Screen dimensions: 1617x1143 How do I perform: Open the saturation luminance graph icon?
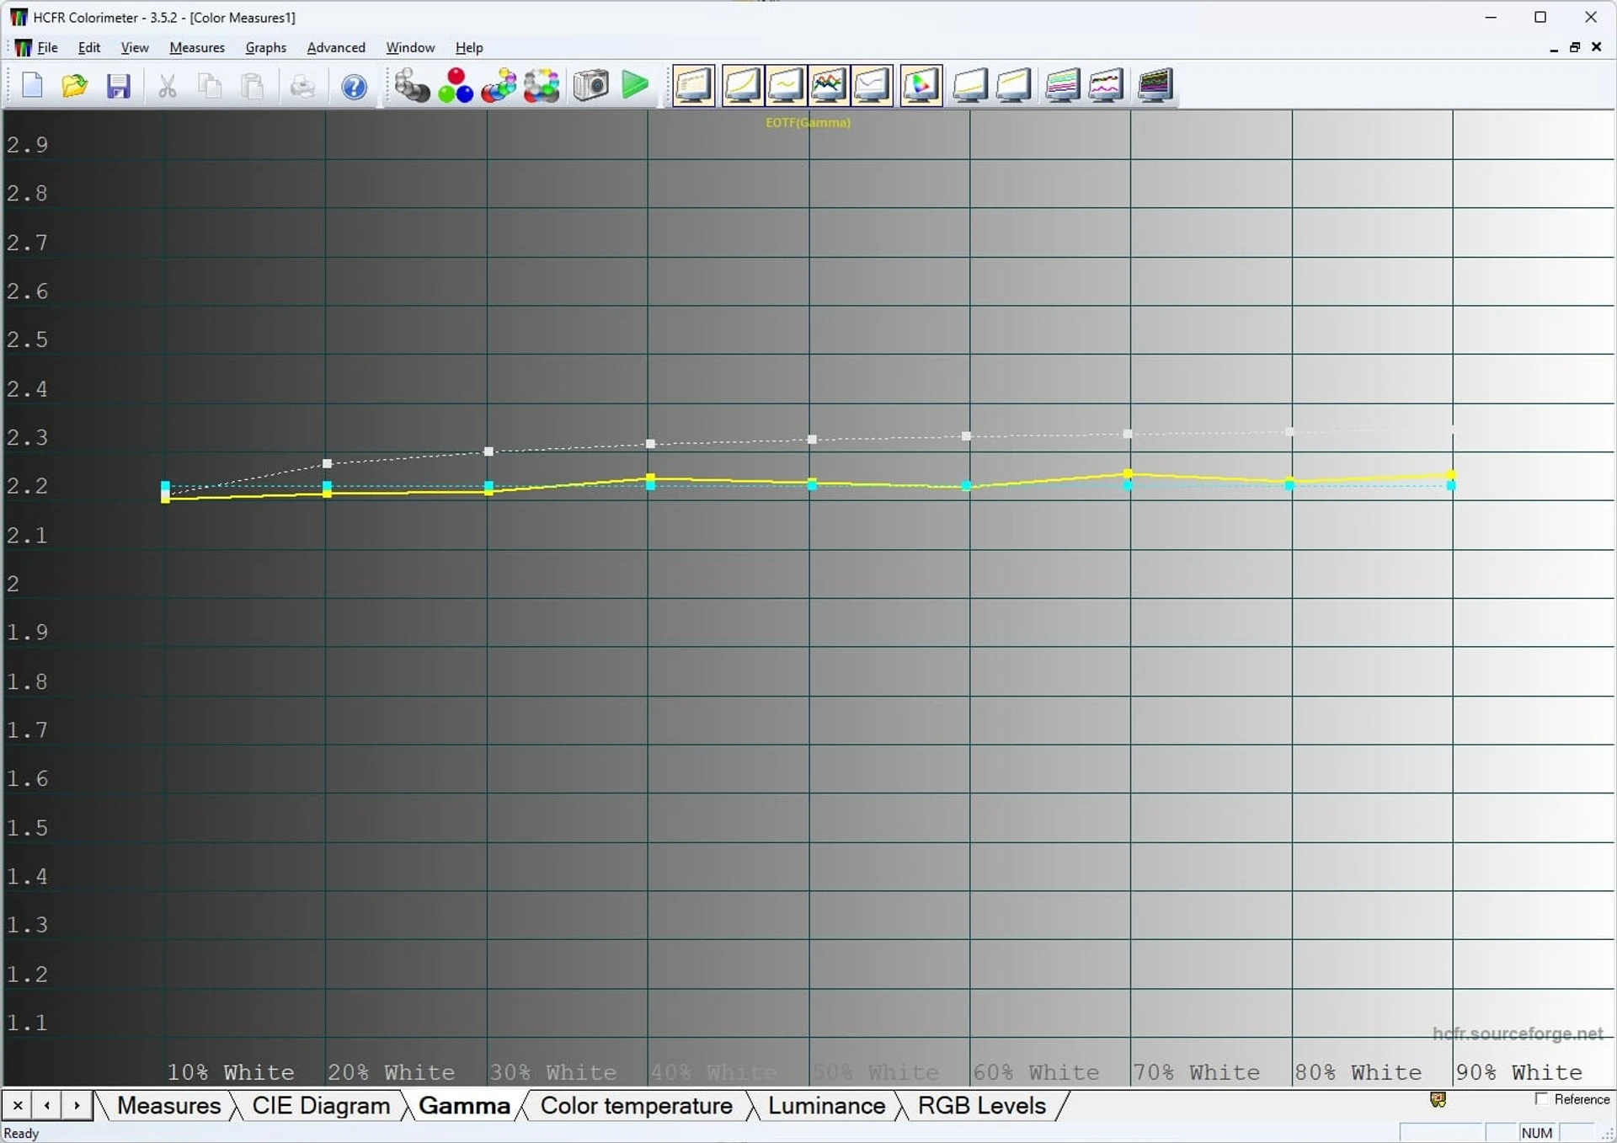(1062, 86)
